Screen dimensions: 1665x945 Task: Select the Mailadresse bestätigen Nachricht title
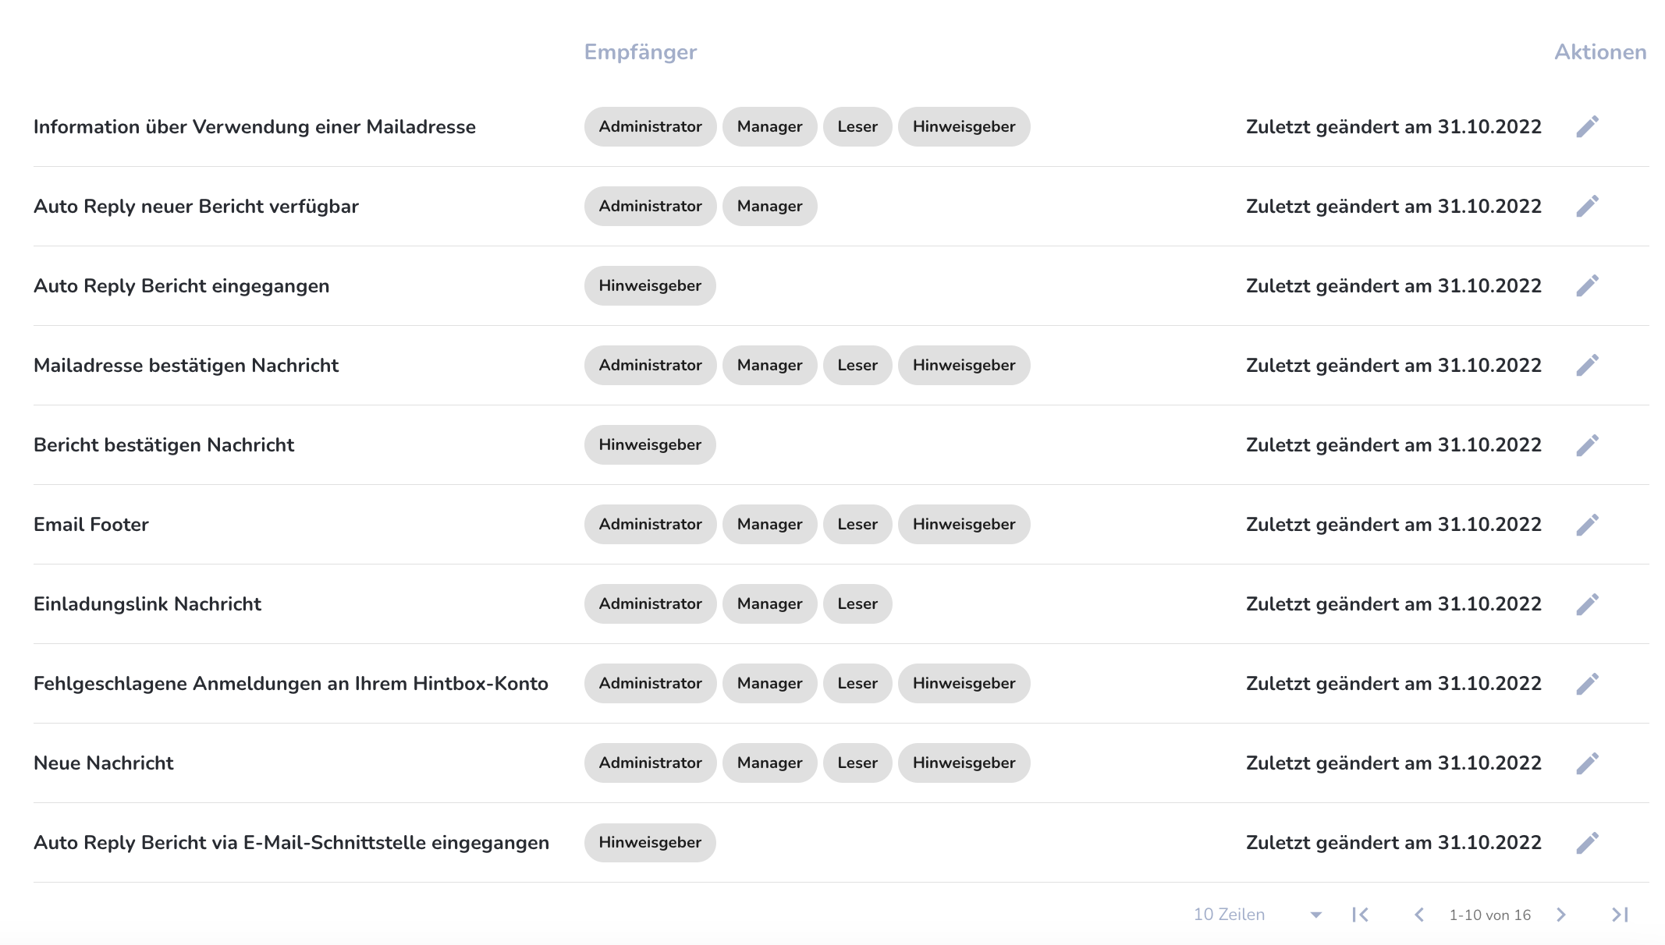(186, 365)
